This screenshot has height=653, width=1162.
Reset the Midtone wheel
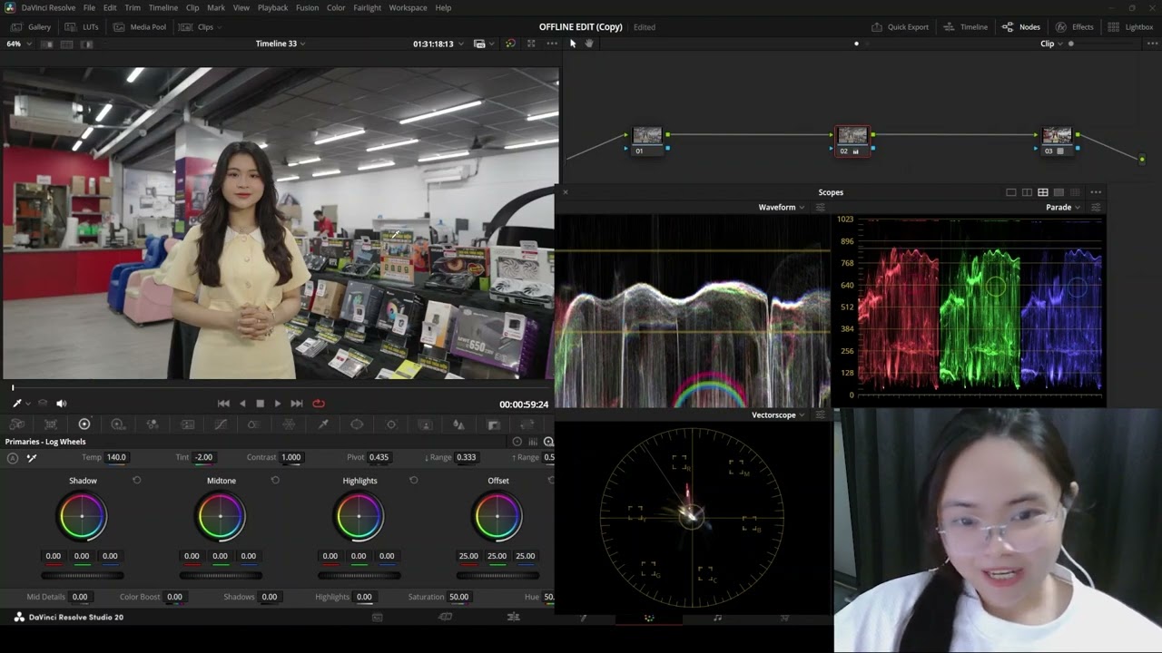tap(275, 481)
